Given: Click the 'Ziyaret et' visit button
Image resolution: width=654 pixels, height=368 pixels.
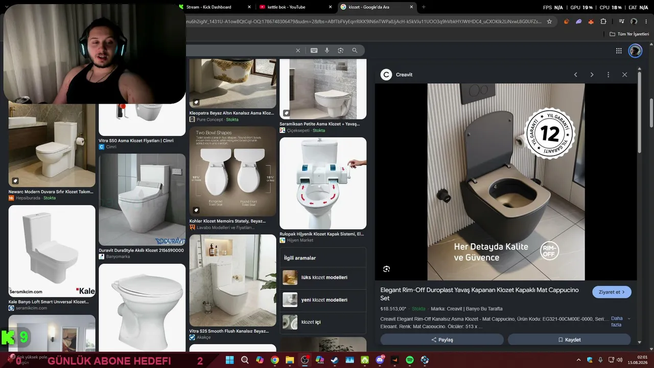Looking at the screenshot, I should coord(612,292).
